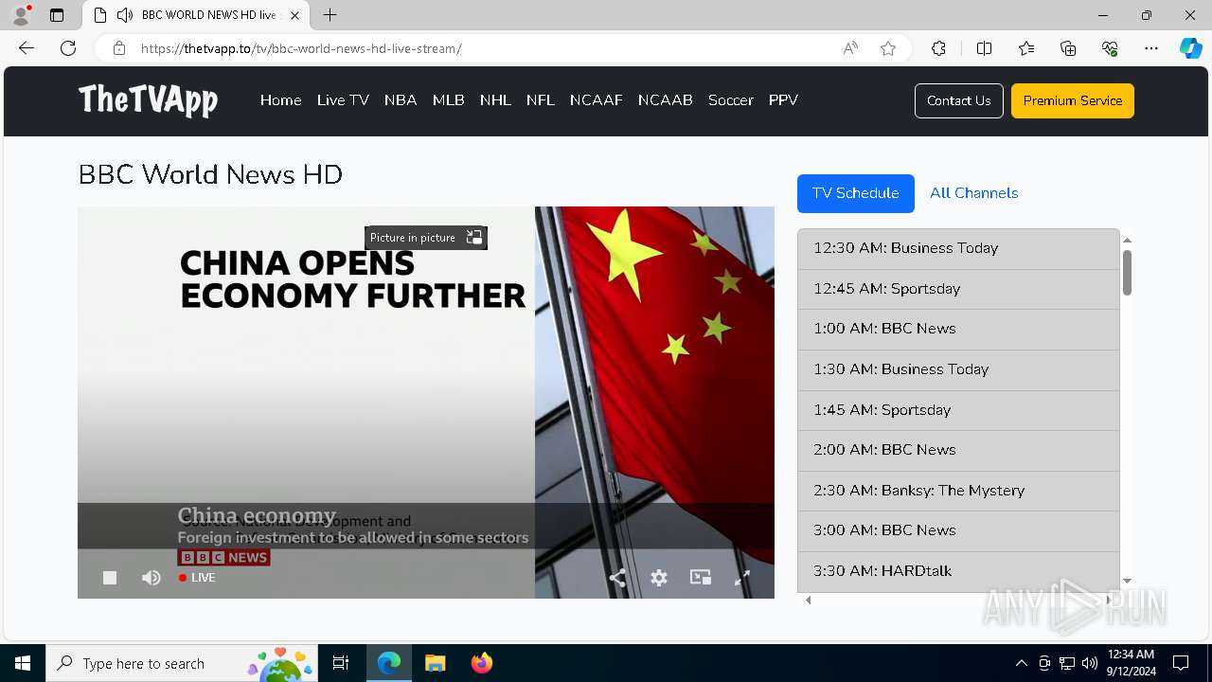This screenshot has width=1212, height=682.
Task: Open browser Collections panel
Action: point(1068,48)
